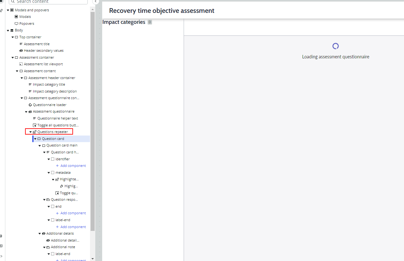The height and width of the screenshot is (261, 404).
Task: Collapse the Question card main node
Action: (39, 146)
